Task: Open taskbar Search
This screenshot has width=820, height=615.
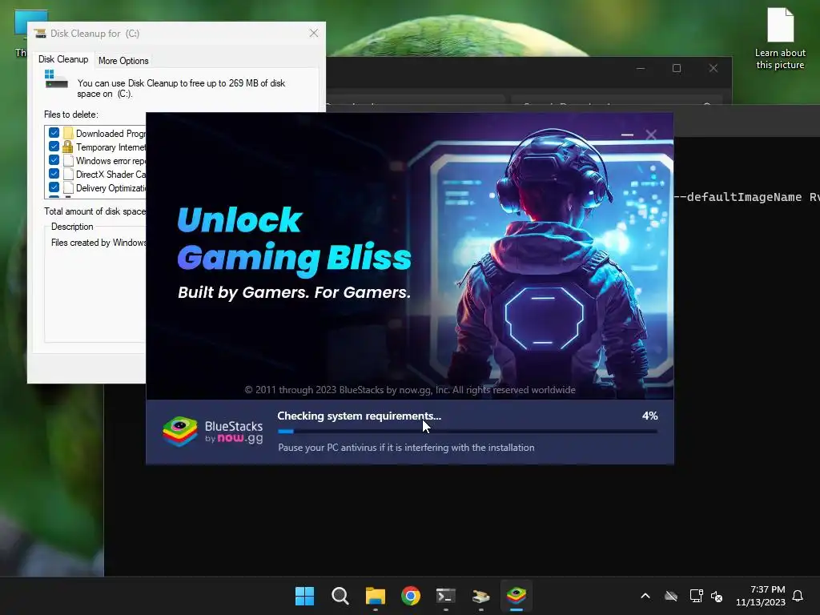Action: (340, 596)
